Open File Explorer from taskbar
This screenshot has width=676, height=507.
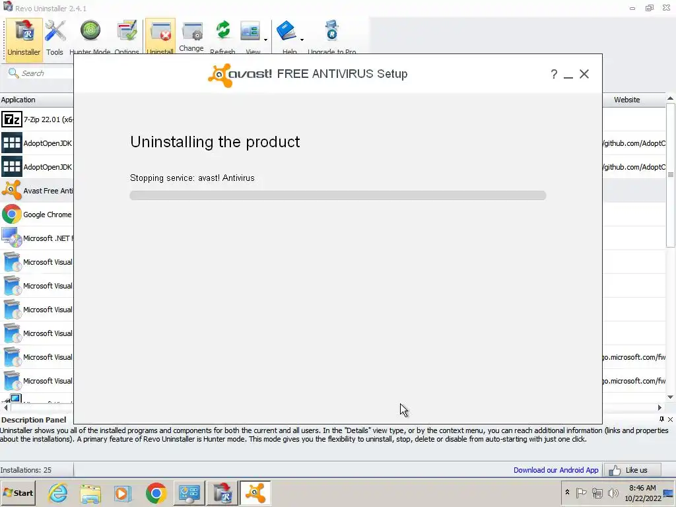pyautogui.click(x=90, y=492)
